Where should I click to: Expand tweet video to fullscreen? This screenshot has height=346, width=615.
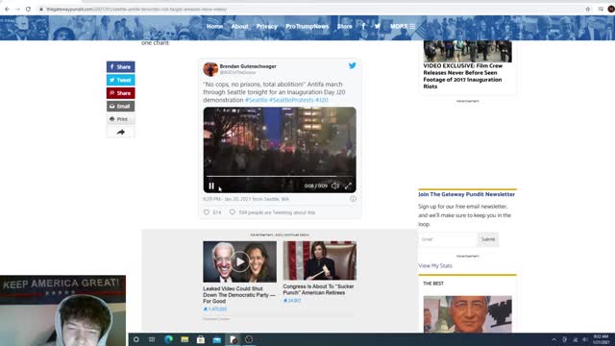point(348,185)
